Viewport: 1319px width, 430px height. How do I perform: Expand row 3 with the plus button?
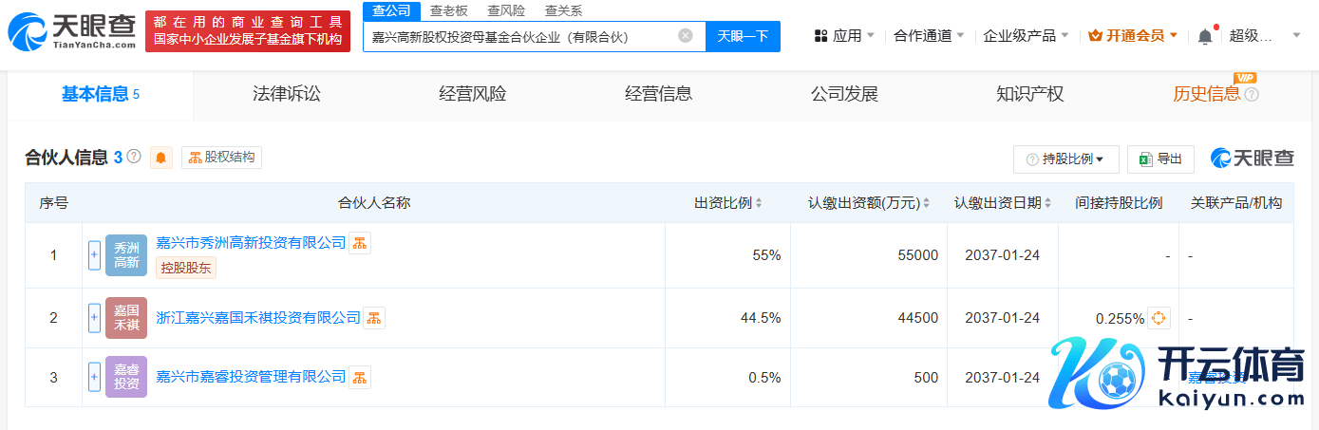94,377
